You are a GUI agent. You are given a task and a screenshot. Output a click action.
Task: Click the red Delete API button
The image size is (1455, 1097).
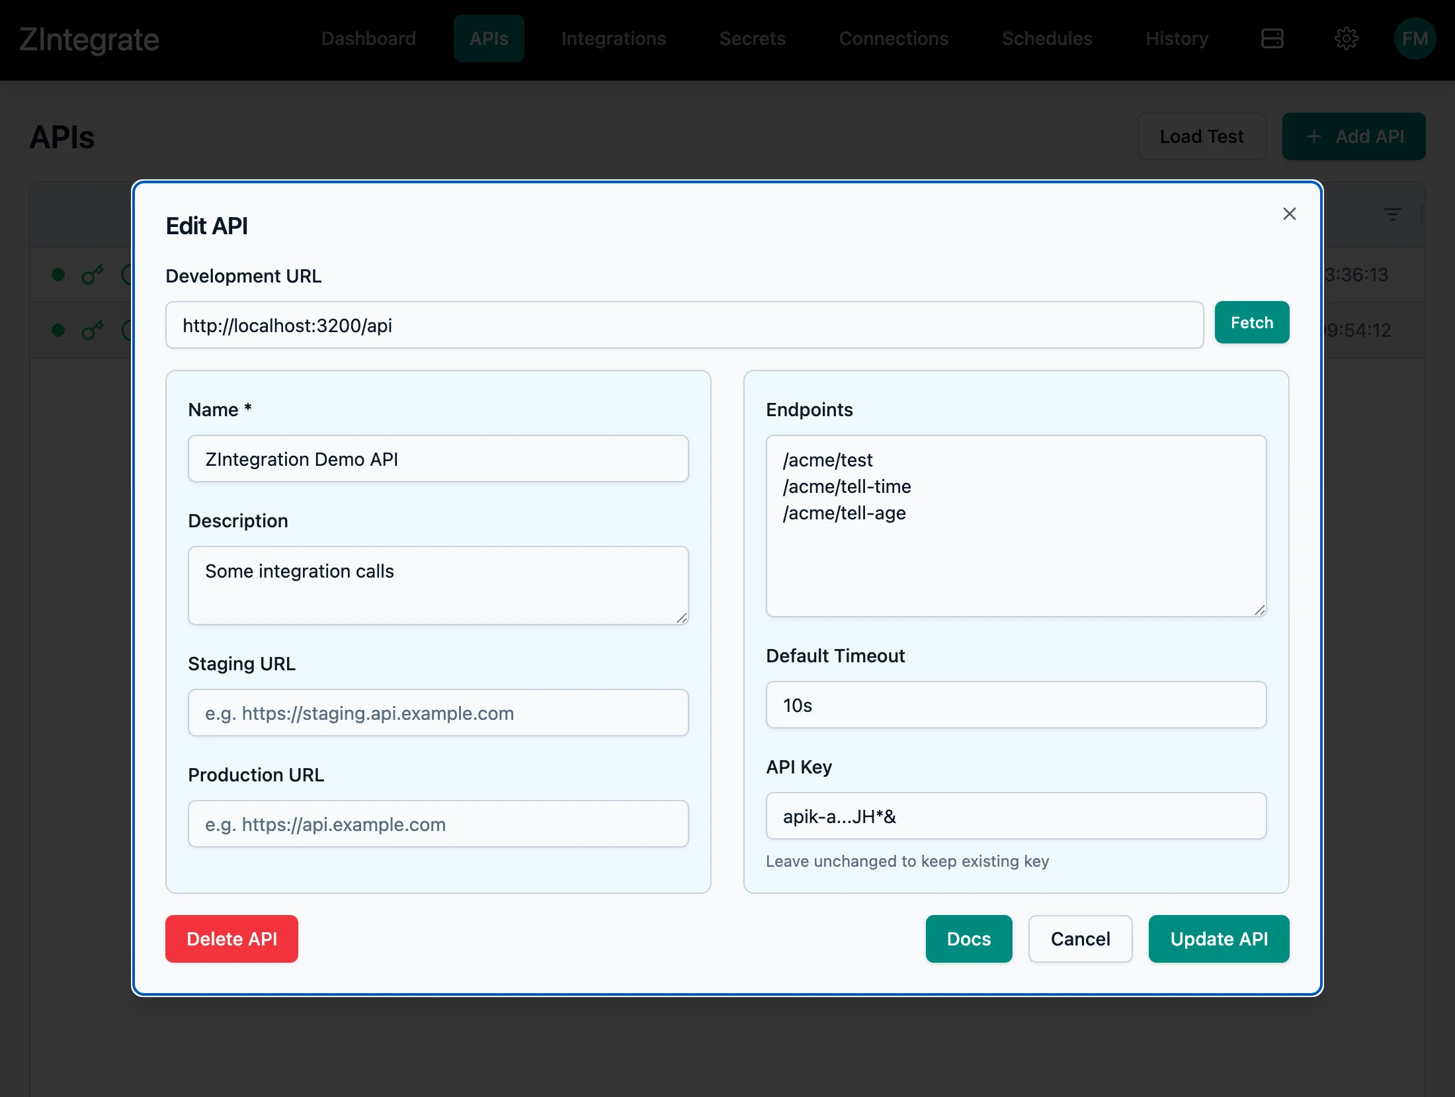(231, 938)
